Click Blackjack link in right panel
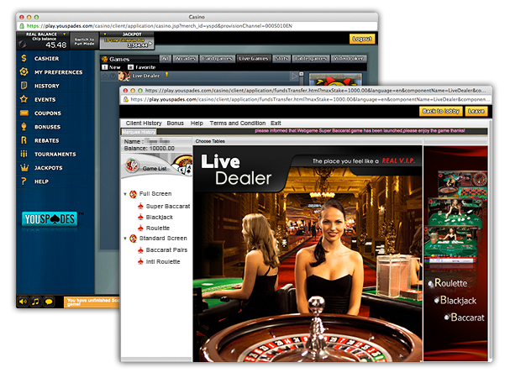The width and height of the screenshot is (510, 378). pos(458,300)
